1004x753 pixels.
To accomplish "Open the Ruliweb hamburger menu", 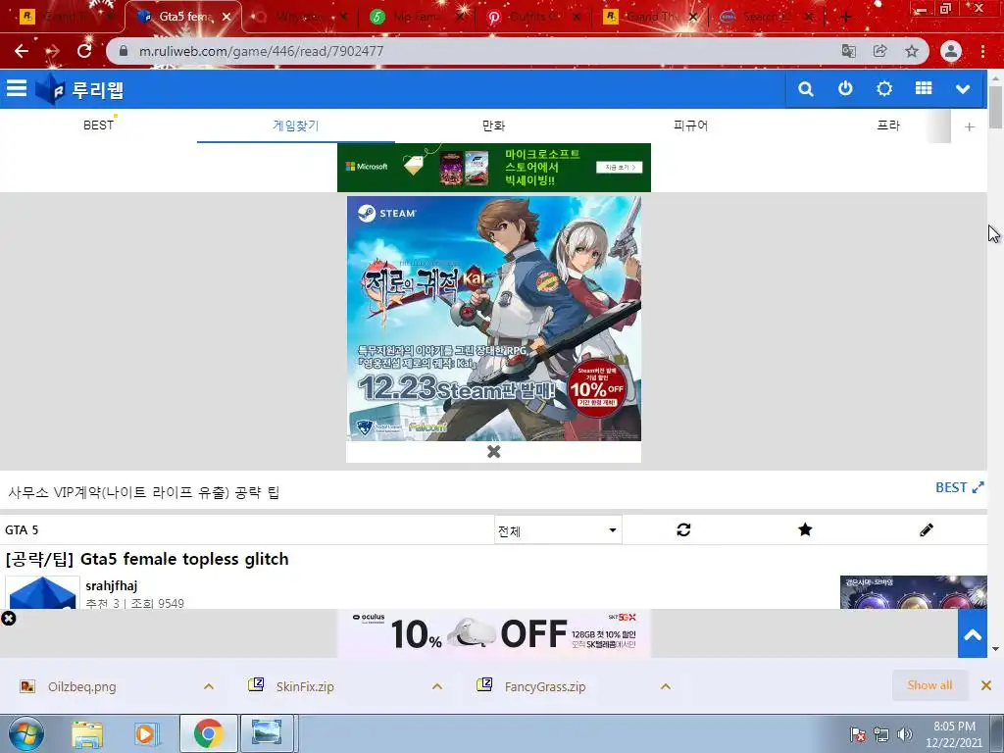I will [x=17, y=88].
